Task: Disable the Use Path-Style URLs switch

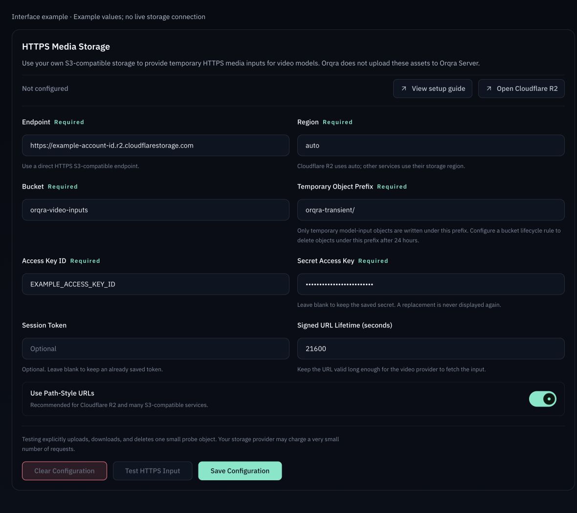Action: [x=542, y=399]
